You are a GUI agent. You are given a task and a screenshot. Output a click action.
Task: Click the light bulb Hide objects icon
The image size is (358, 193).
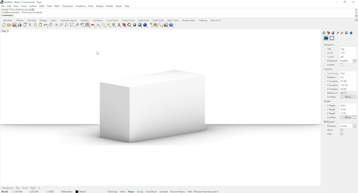[114, 25]
